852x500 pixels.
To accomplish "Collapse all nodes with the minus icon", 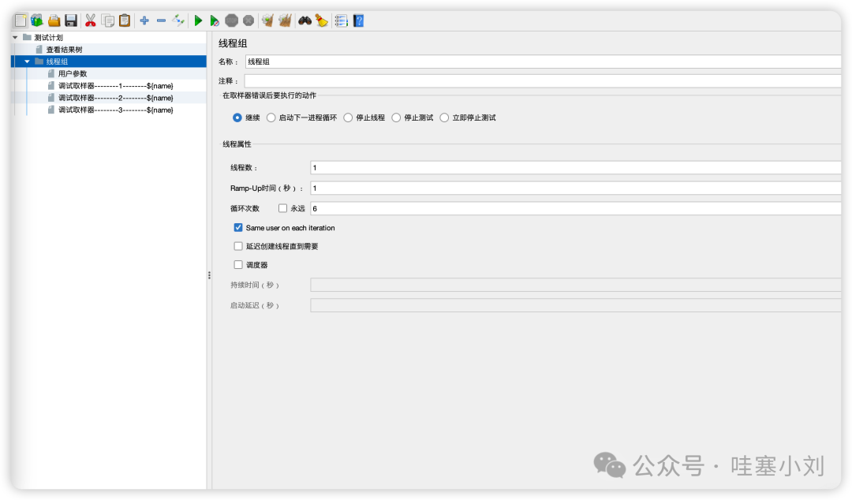I will point(161,21).
